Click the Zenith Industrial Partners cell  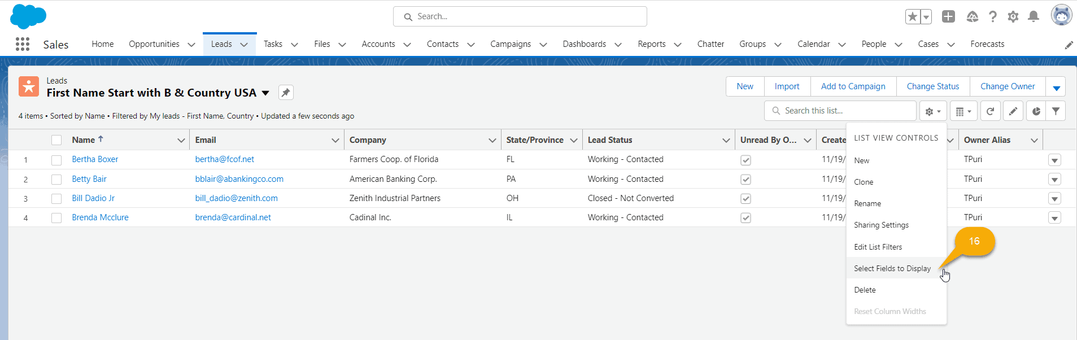pos(395,198)
